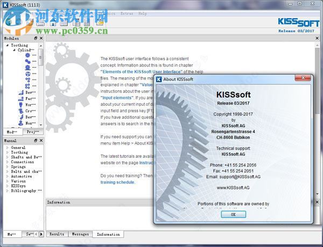Expand Connections in the Manual tree

8,162
